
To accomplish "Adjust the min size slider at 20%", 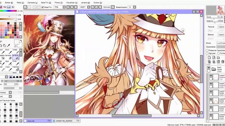I will pos(11,84).
